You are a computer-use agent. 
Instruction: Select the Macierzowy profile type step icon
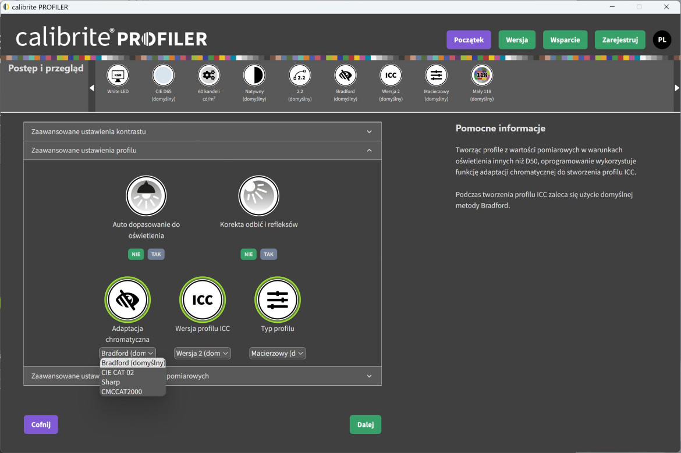tap(436, 76)
